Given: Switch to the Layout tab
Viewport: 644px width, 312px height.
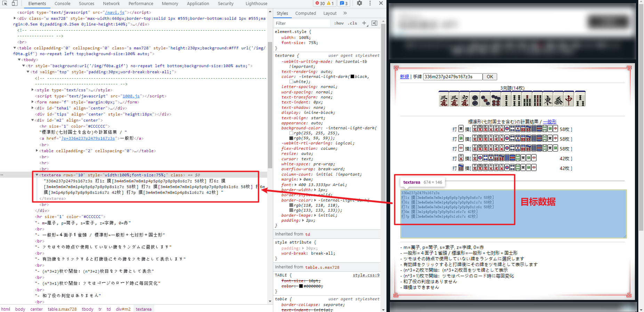Looking at the screenshot, I should click(x=330, y=13).
